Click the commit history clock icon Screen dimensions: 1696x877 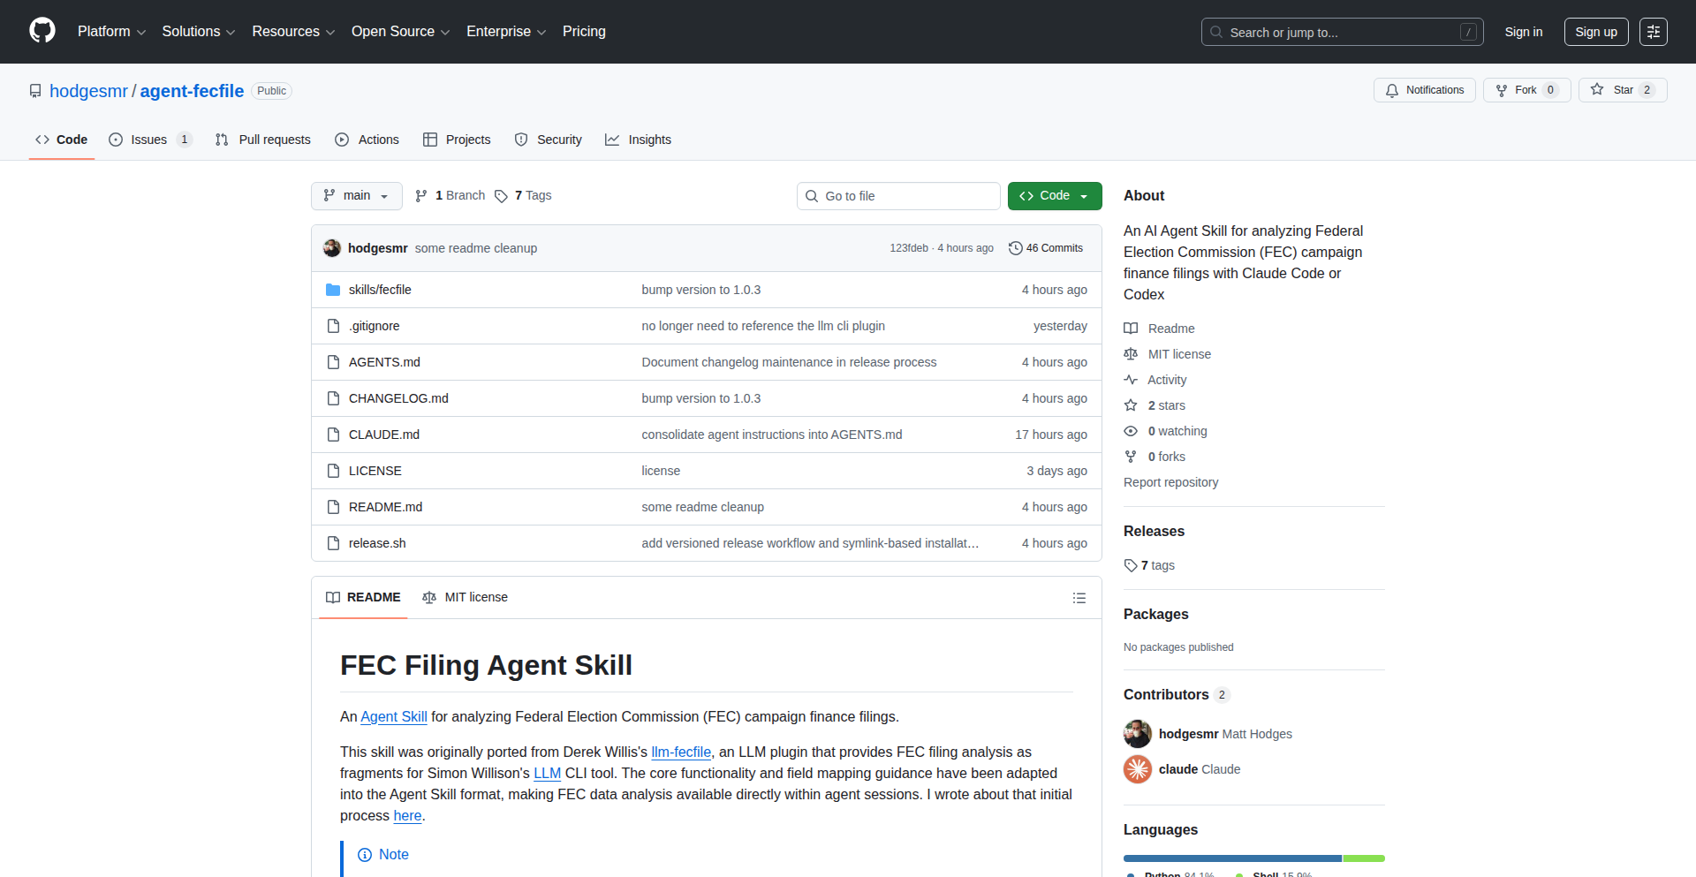[1015, 248]
